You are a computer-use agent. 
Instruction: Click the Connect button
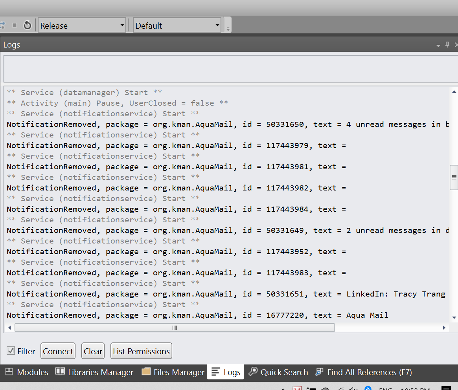(x=58, y=351)
